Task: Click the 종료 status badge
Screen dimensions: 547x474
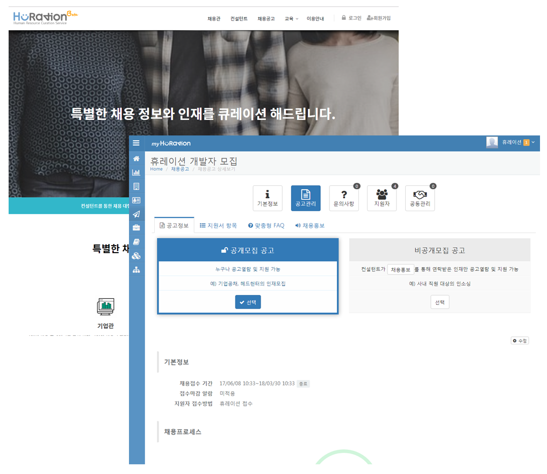Action: pyautogui.click(x=303, y=384)
